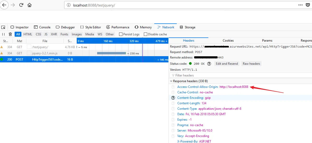Open help for Pragma header
The height and width of the screenshot is (143, 312).
point(173,125)
